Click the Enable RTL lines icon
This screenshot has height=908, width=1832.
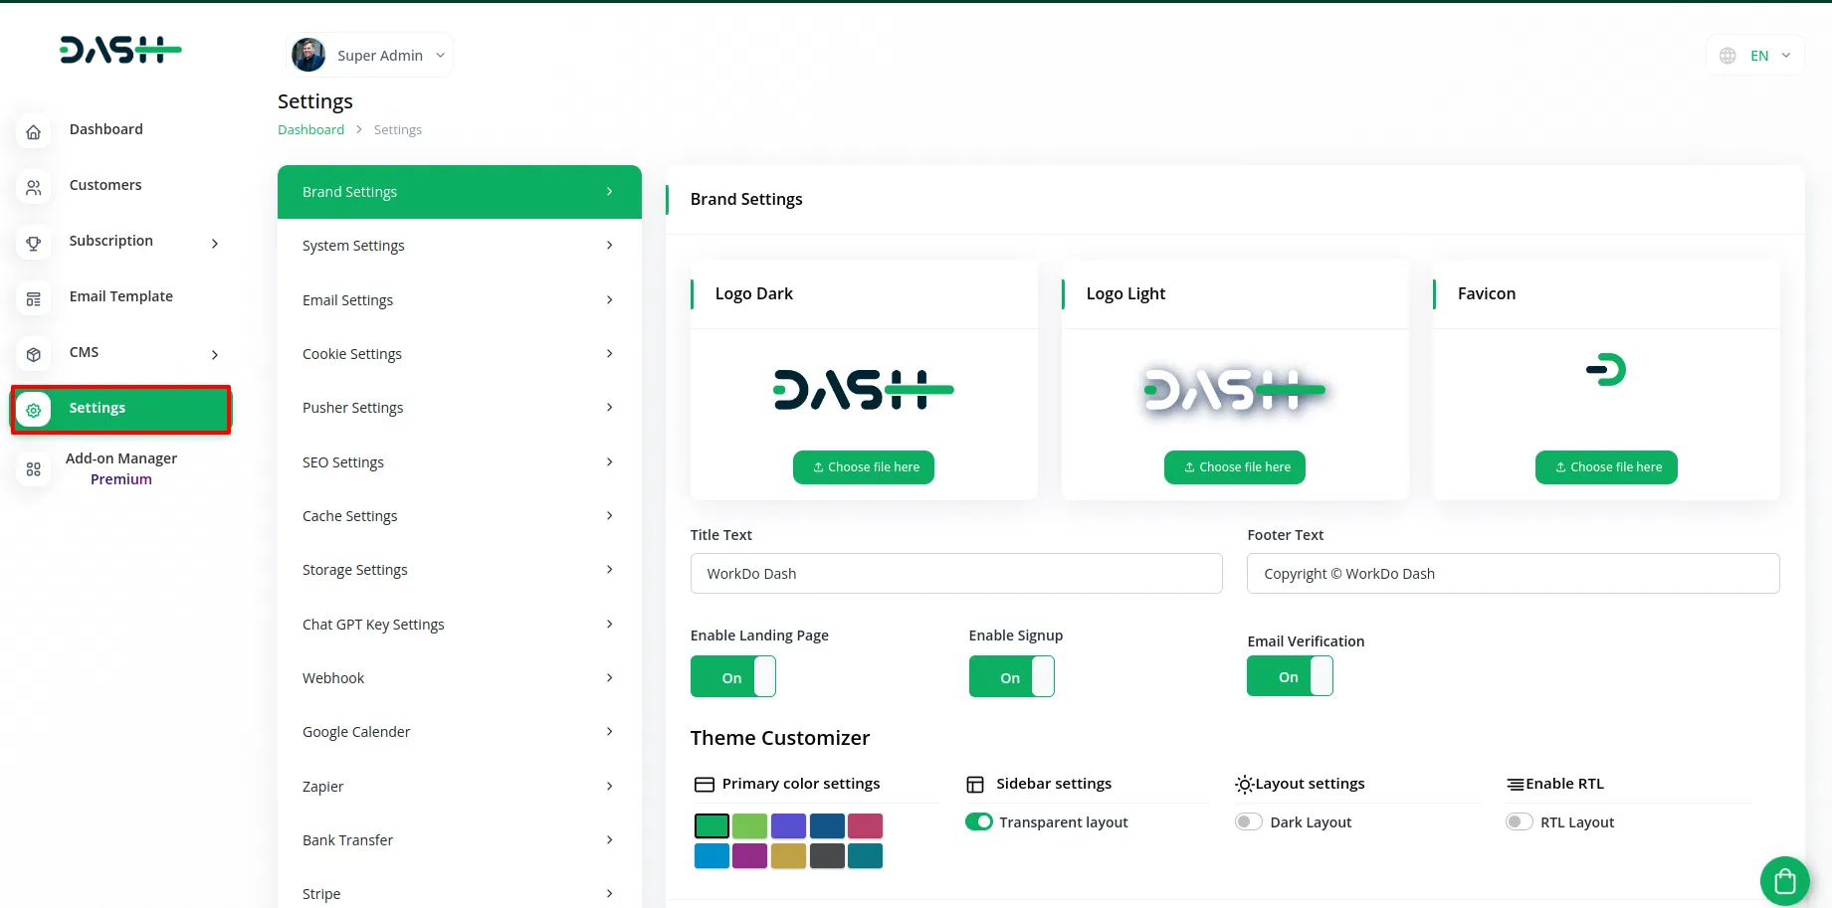[x=1516, y=785]
